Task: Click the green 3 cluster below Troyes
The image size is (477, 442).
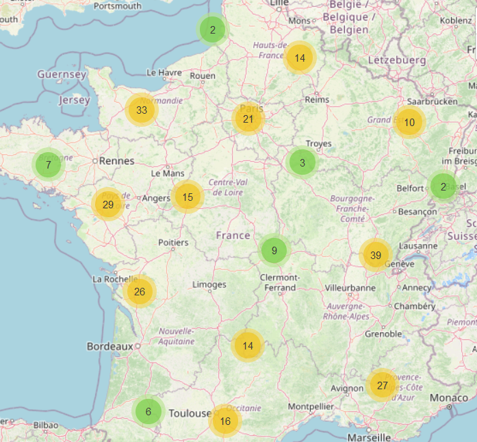Action: pyautogui.click(x=302, y=163)
